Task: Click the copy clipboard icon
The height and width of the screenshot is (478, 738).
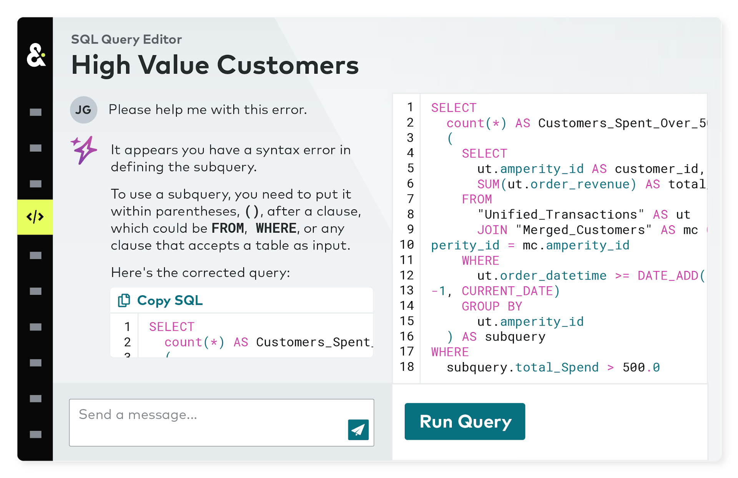Action: [x=124, y=300]
